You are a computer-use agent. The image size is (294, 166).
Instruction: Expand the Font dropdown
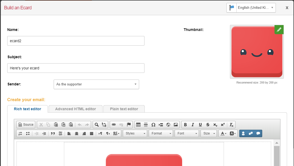tap(187, 133)
